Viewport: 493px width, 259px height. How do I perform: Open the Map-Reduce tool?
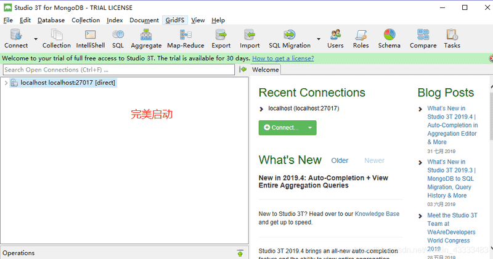tap(185, 38)
